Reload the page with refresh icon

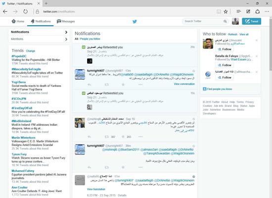tap(26, 12)
